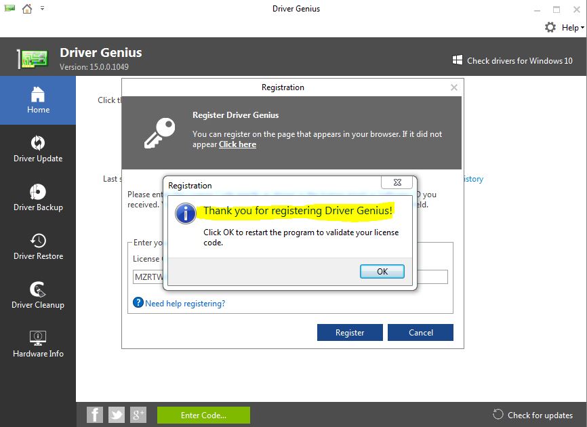Click the Register button

click(x=350, y=332)
